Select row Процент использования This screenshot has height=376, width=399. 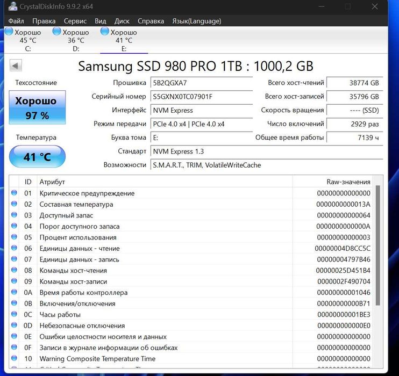click(191, 237)
